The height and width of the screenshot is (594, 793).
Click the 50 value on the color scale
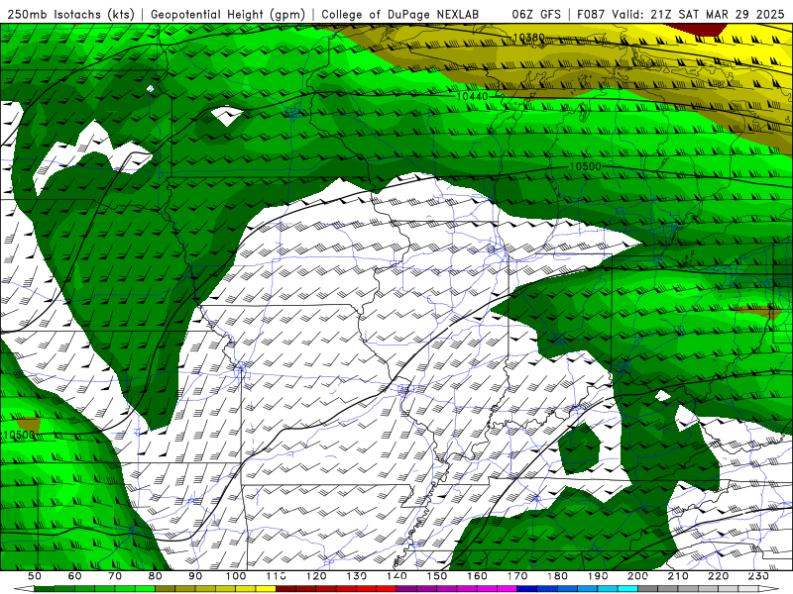35,576
